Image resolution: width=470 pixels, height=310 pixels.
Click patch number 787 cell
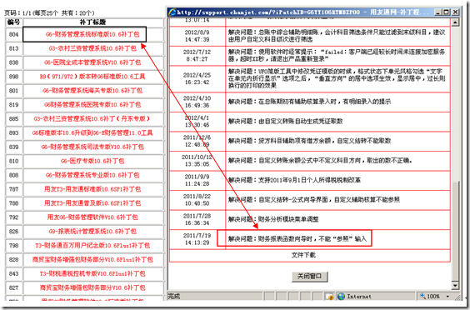[14, 189]
